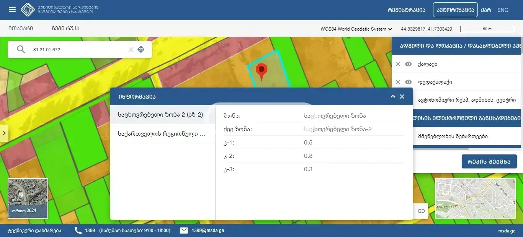The width and height of the screenshot is (523, 237).
Task: Click the magnifier search icon
Action: click(21, 49)
